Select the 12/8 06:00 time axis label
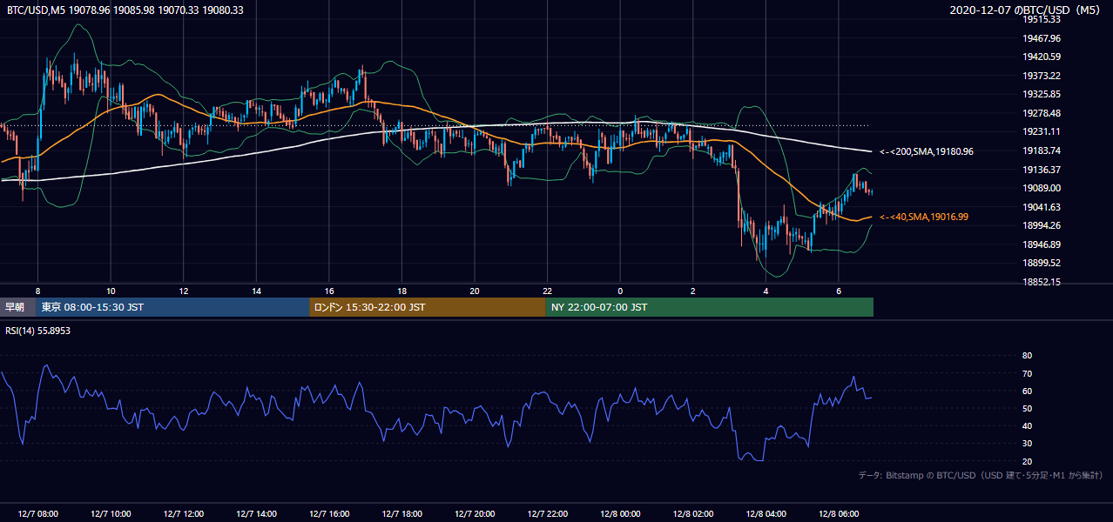Viewport: 1113px width, 522px height. (x=839, y=514)
